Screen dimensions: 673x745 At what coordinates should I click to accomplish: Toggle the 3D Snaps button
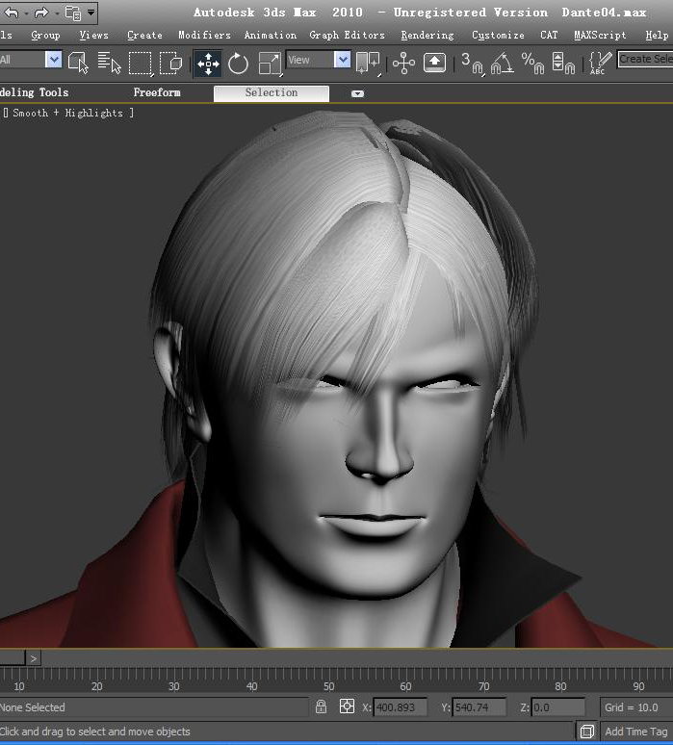point(470,63)
